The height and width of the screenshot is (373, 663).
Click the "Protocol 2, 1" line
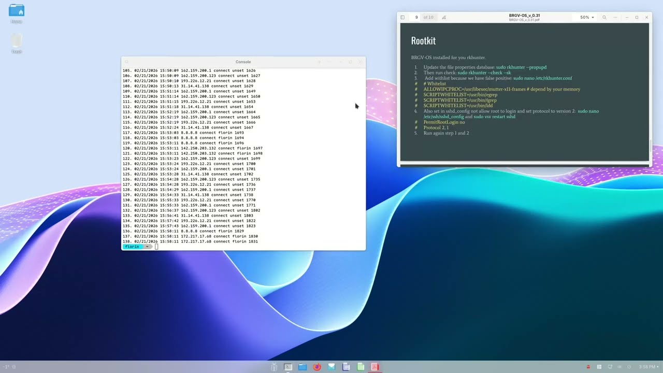436,127
